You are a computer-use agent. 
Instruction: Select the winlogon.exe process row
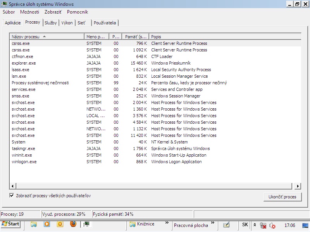[x=155, y=162]
